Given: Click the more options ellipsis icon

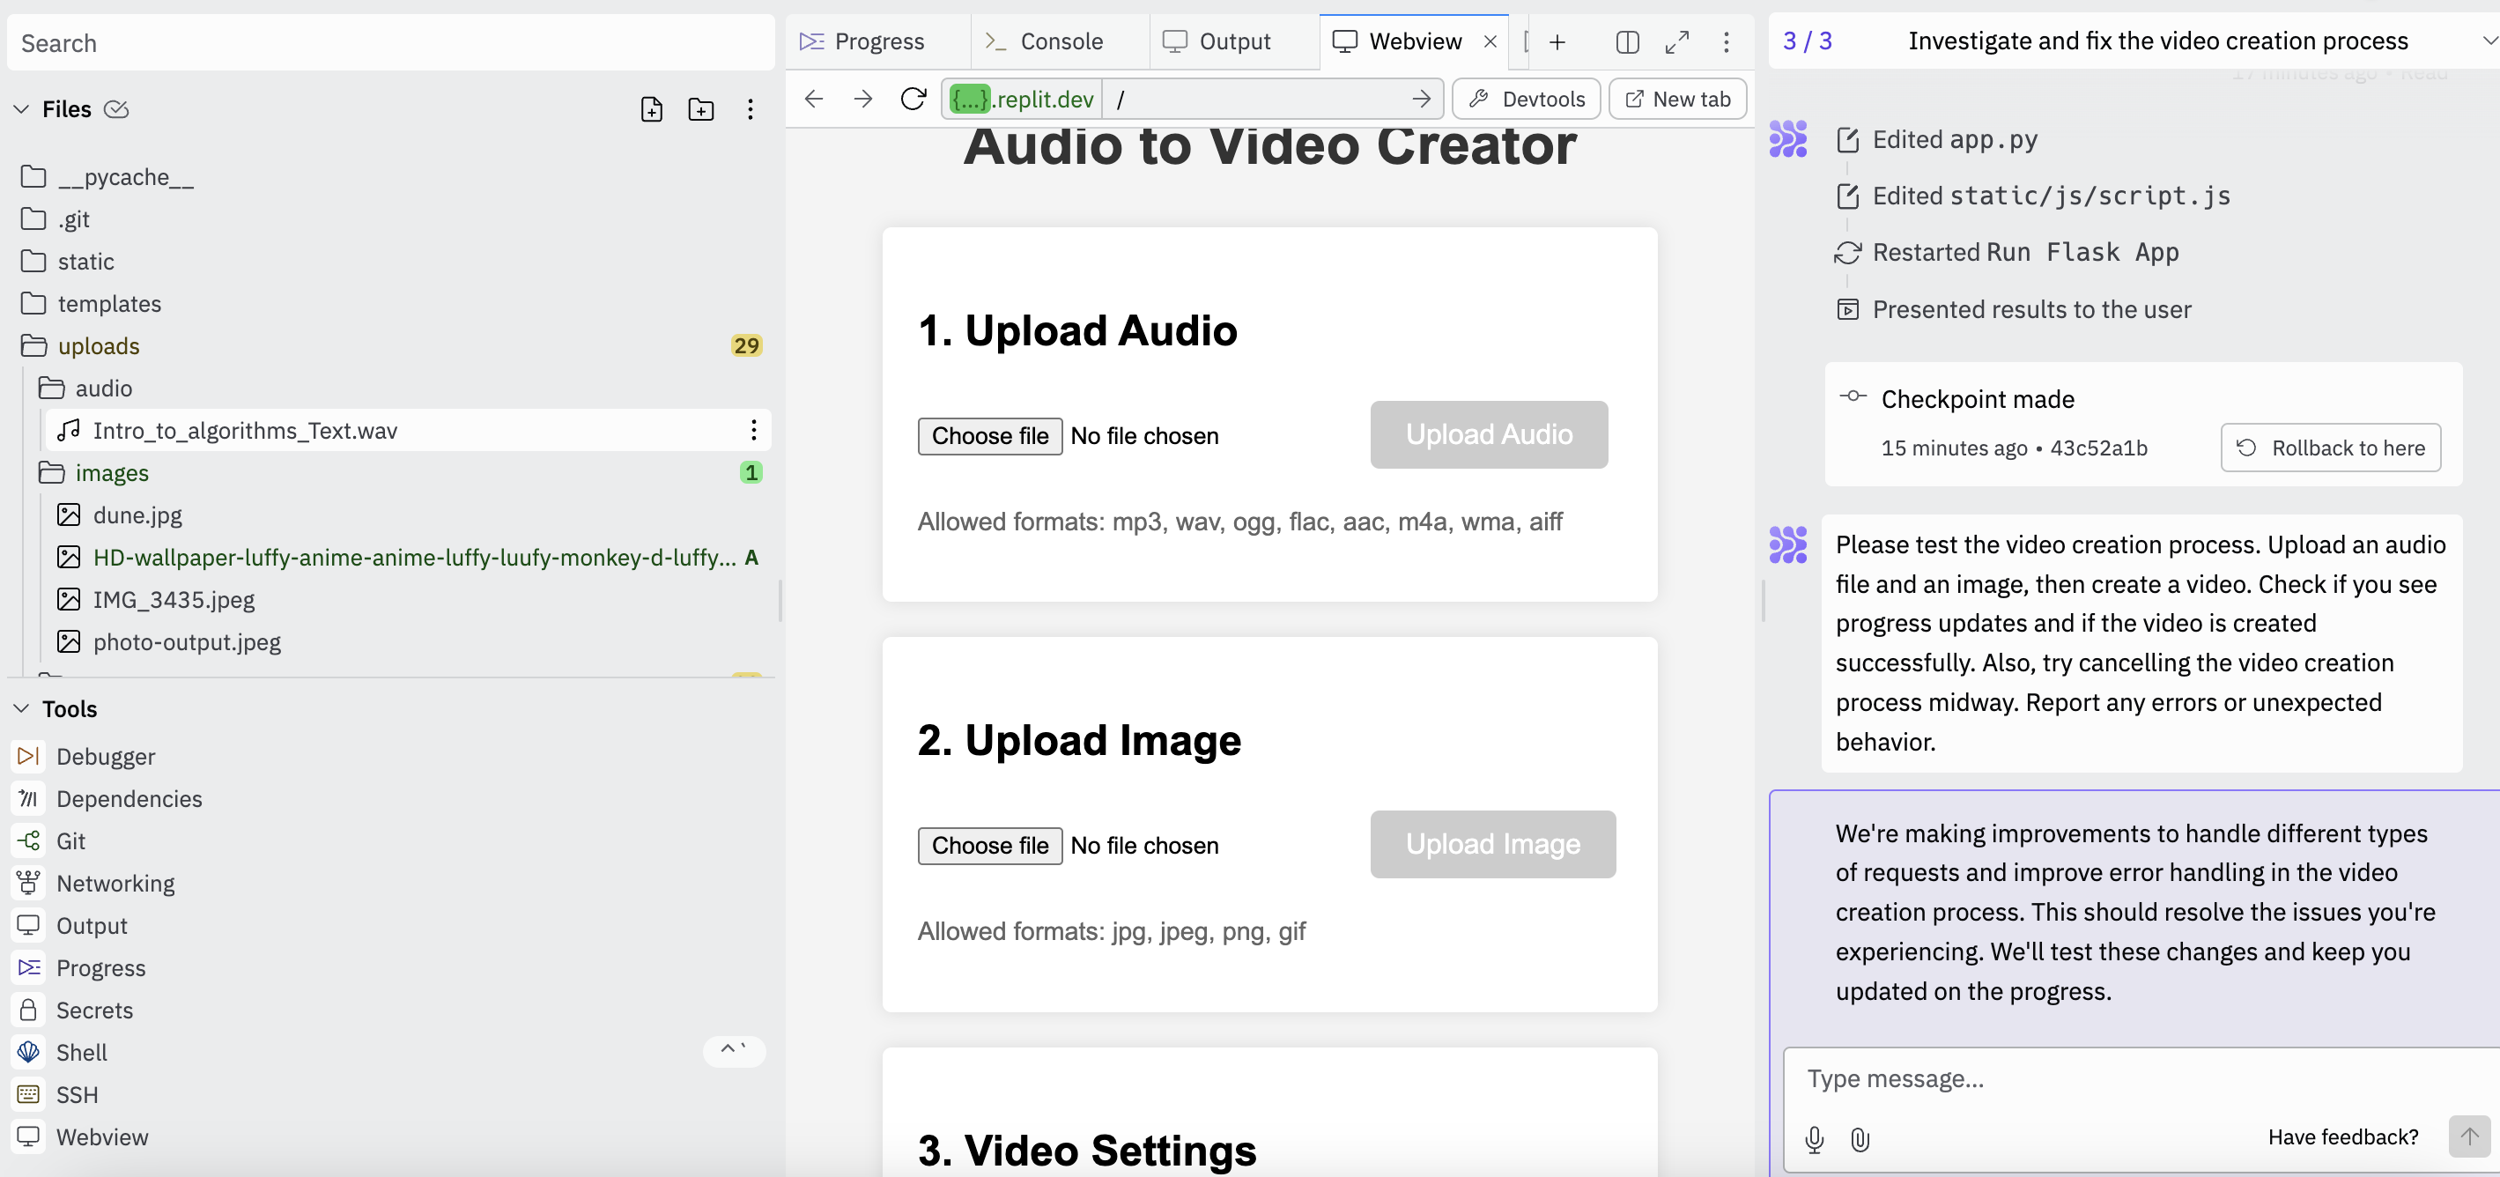Looking at the screenshot, I should point(1727,40).
